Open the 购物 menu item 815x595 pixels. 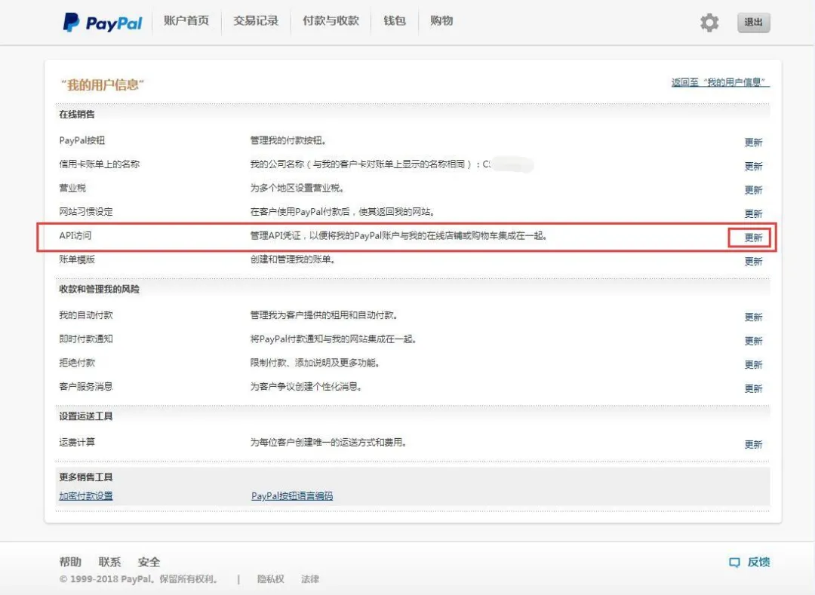coord(441,21)
